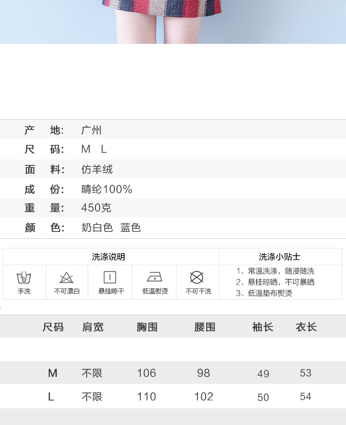Click the 悬挂晾干 caption text
Viewport: 346px width, 425px height.
tap(111, 291)
